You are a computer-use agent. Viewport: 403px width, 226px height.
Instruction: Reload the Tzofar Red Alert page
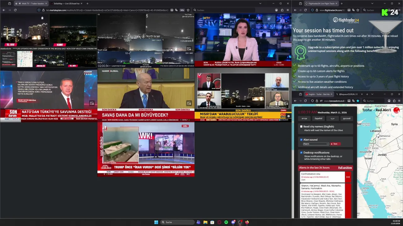[x=305, y=101]
